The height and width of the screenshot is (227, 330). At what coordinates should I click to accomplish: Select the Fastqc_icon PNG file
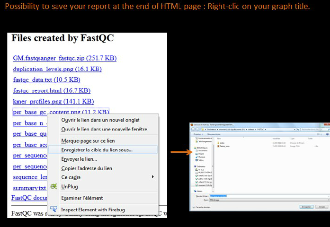[225, 146]
